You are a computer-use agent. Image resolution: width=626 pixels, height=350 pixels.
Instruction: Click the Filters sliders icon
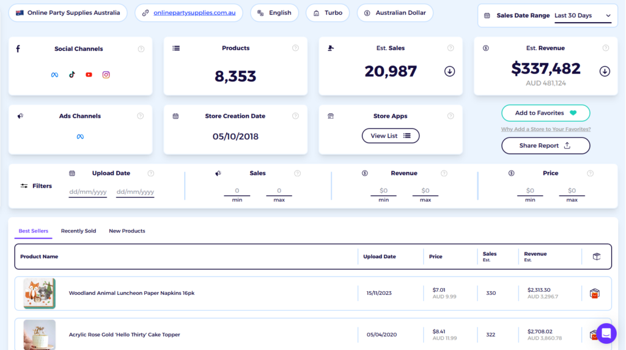pyautogui.click(x=24, y=186)
